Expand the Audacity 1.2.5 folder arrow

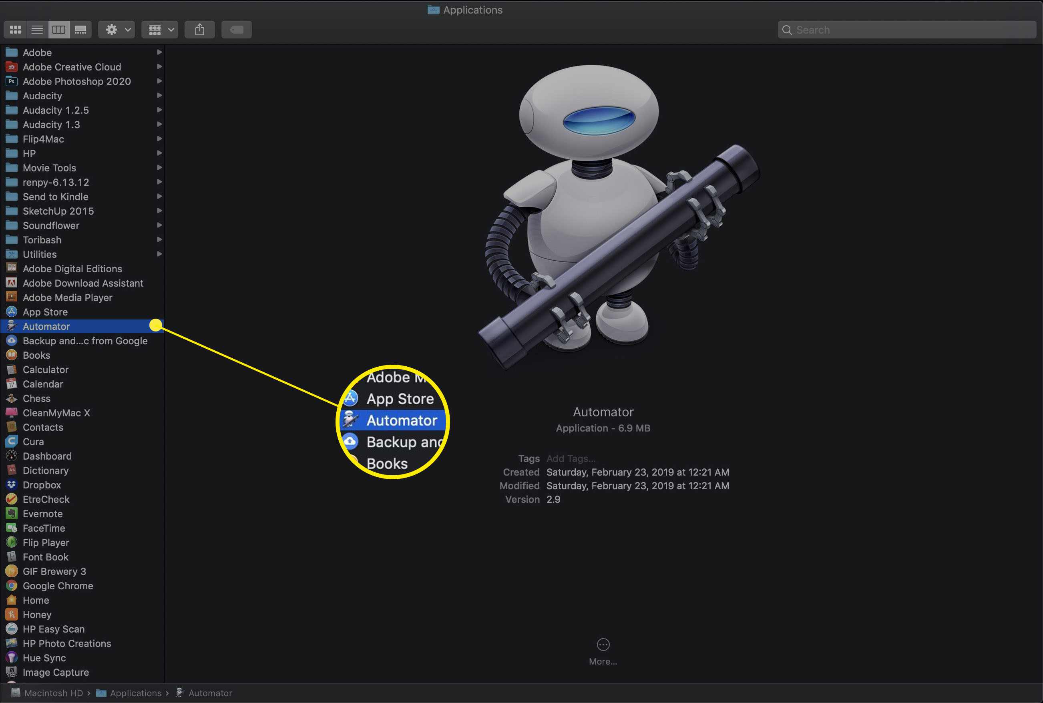tap(159, 110)
